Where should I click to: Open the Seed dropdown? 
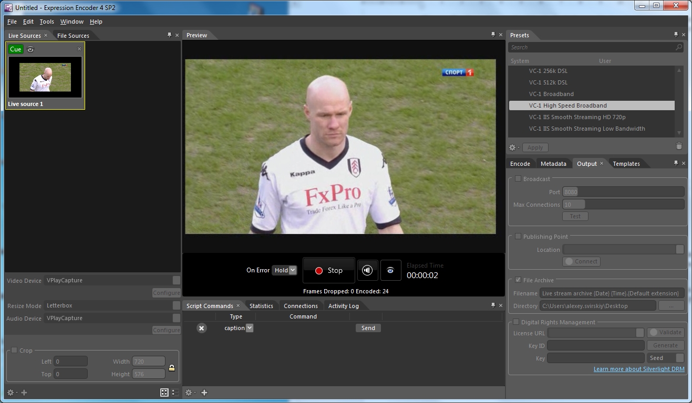pos(680,358)
